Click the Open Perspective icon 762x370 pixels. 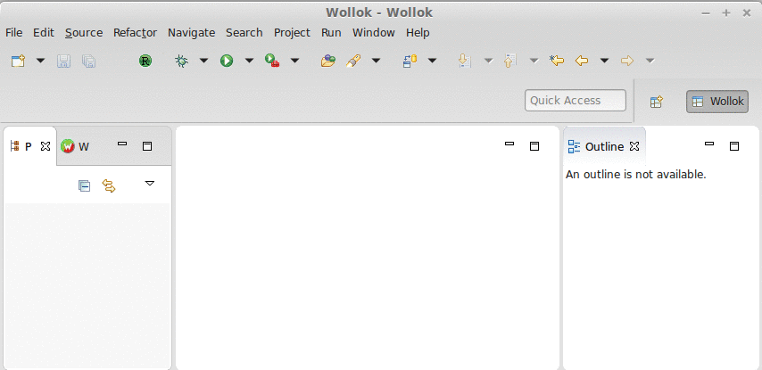click(x=657, y=102)
